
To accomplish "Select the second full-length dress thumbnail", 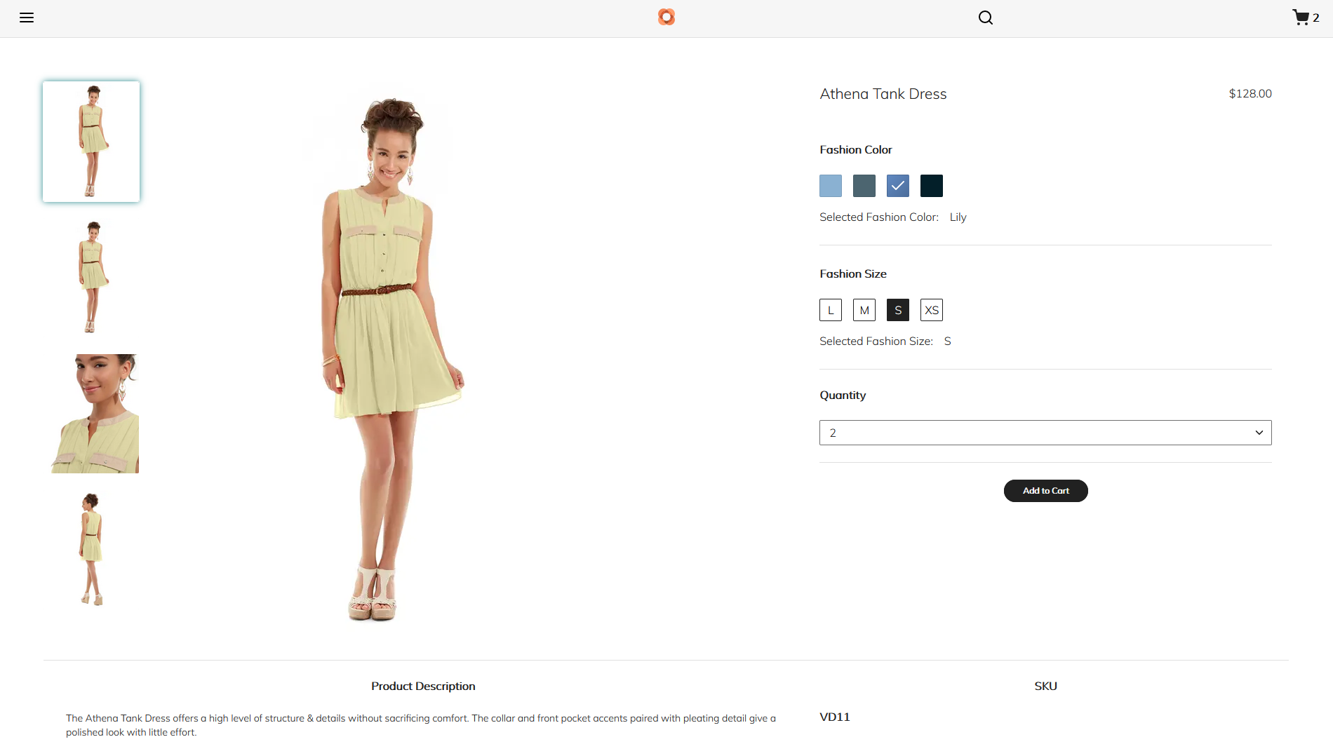I will 91,277.
